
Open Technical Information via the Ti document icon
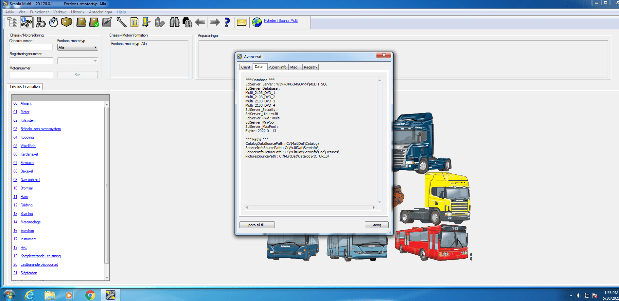134,22
